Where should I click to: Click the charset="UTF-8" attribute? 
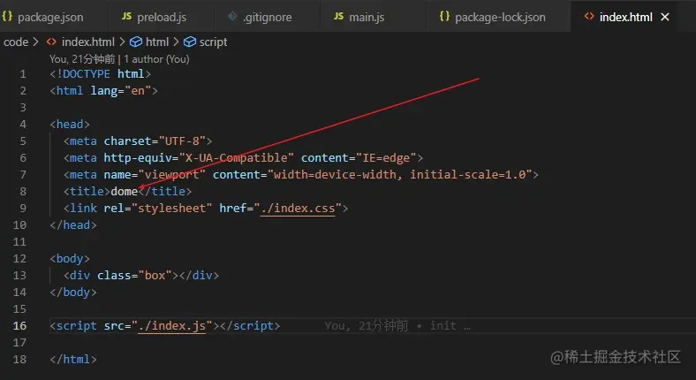[155, 141]
